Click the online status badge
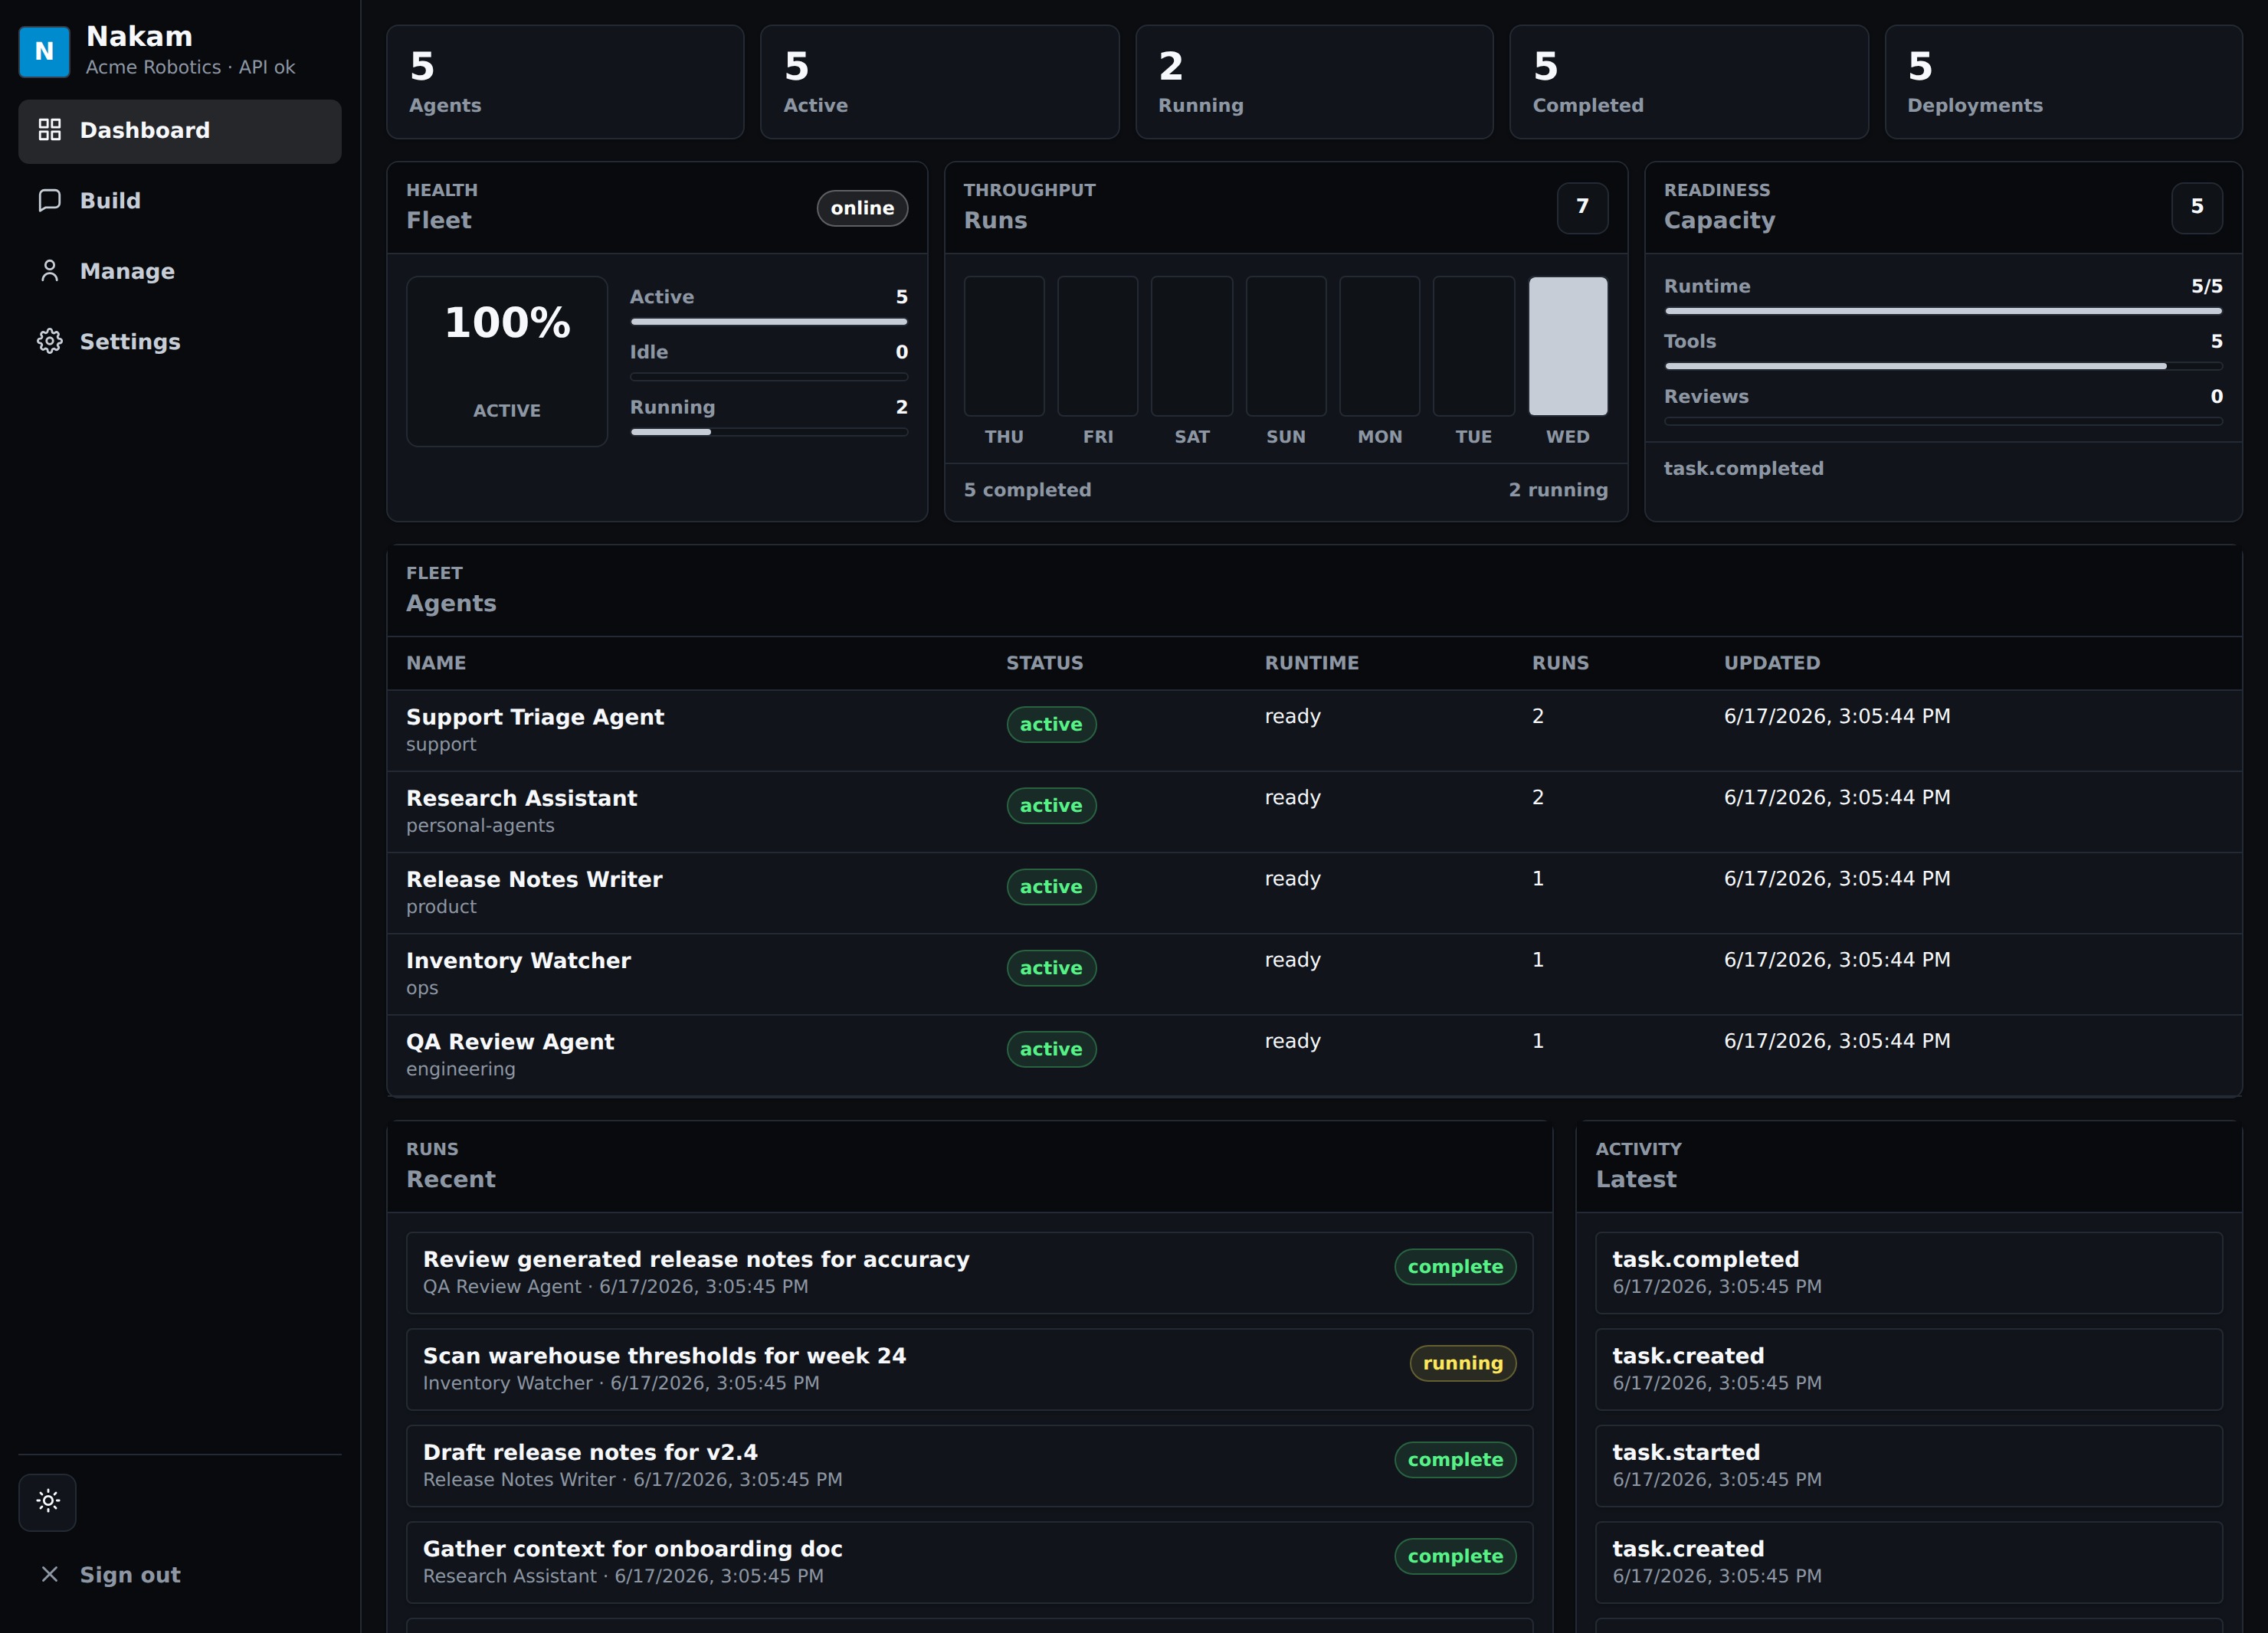2268x1633 pixels. click(862, 208)
